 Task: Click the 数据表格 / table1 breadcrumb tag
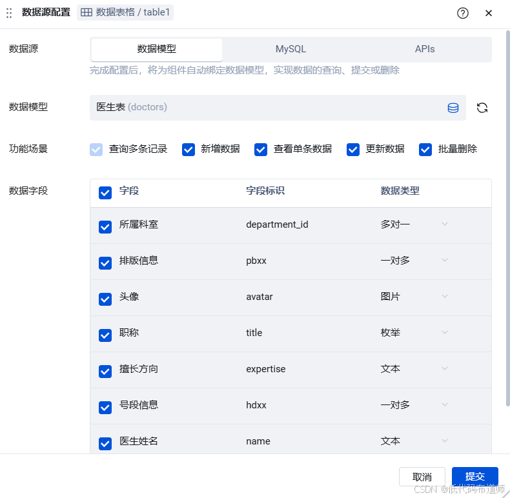125,12
